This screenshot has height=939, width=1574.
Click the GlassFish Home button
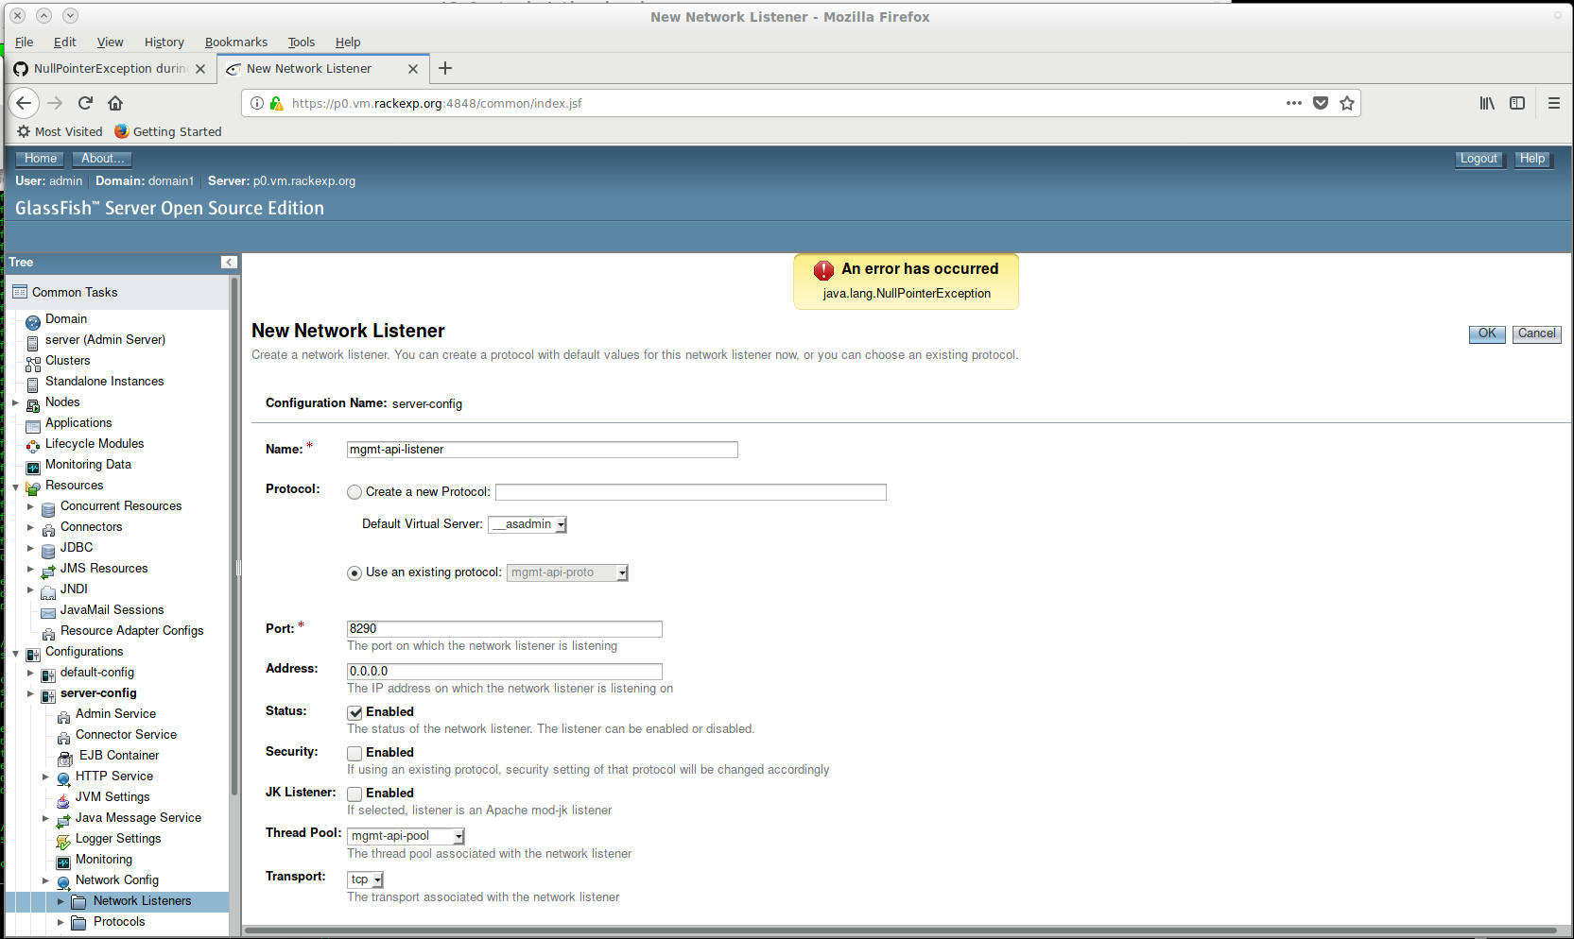pyautogui.click(x=40, y=159)
